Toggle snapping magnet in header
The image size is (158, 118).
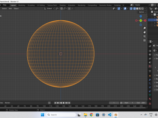pyautogui.click(x=62, y=9)
